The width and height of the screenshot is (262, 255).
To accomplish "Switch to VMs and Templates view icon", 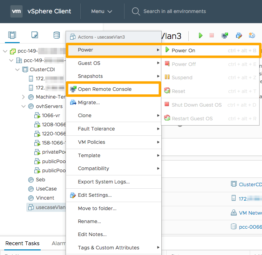I will (34, 35).
